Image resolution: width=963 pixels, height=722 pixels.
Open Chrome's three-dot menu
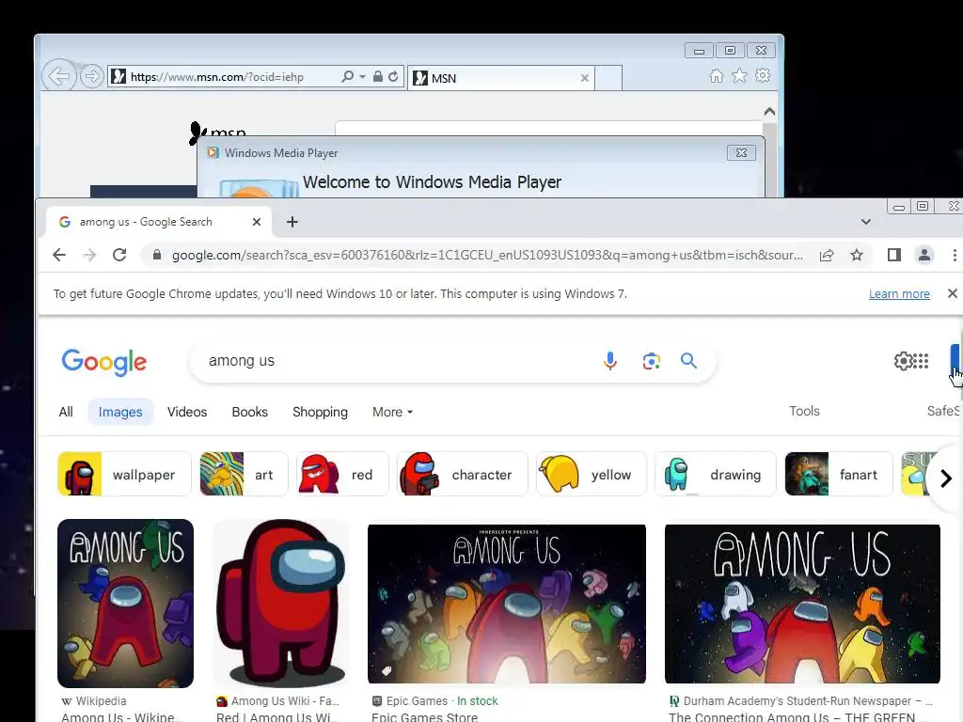click(x=954, y=255)
